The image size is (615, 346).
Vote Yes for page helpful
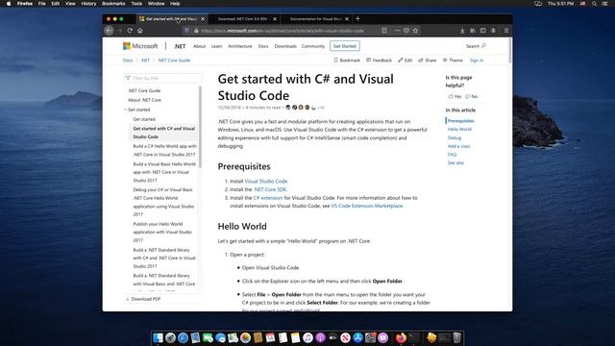click(x=455, y=96)
